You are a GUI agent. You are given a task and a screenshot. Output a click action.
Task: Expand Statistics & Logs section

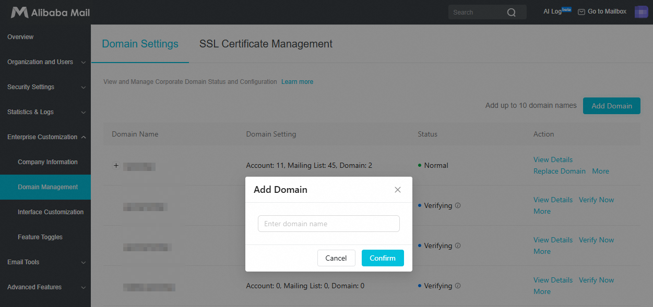coord(45,112)
